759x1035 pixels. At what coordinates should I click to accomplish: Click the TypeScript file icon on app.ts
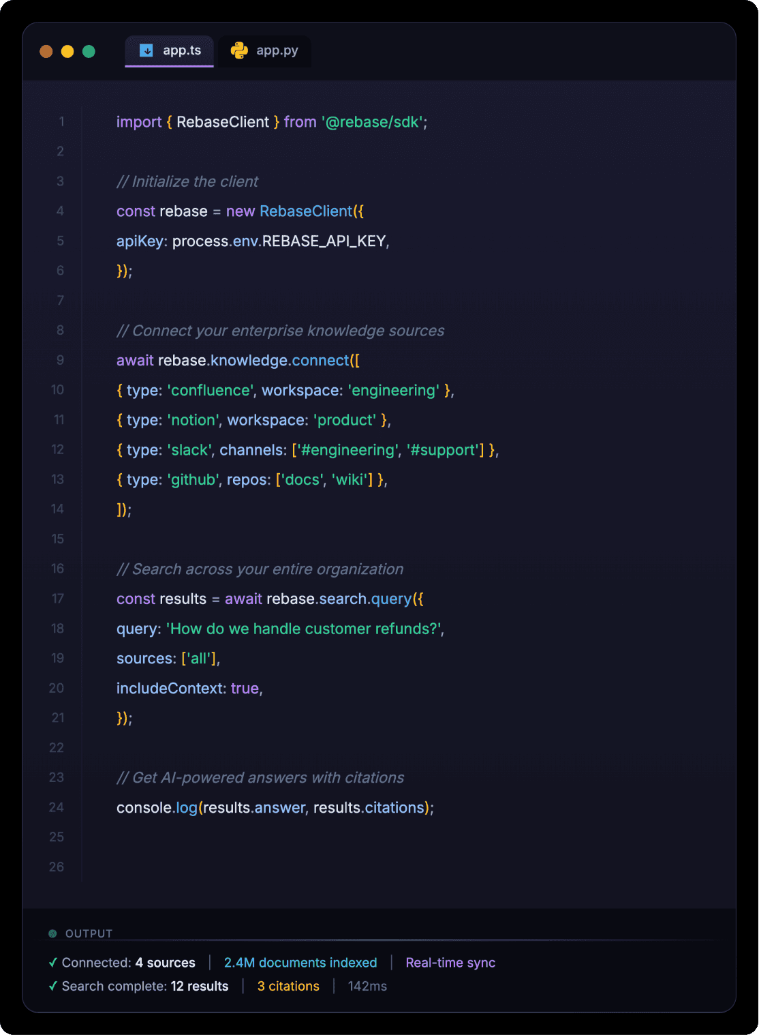click(146, 50)
